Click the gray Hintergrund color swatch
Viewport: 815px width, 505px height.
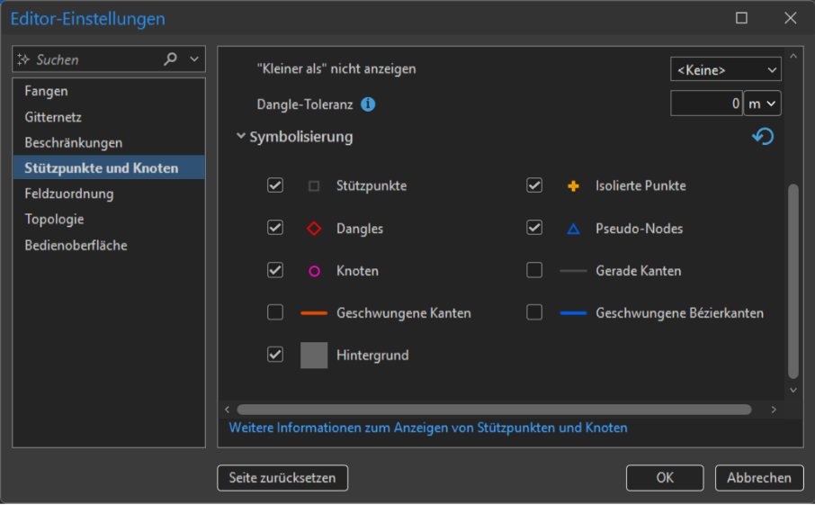[x=314, y=356]
